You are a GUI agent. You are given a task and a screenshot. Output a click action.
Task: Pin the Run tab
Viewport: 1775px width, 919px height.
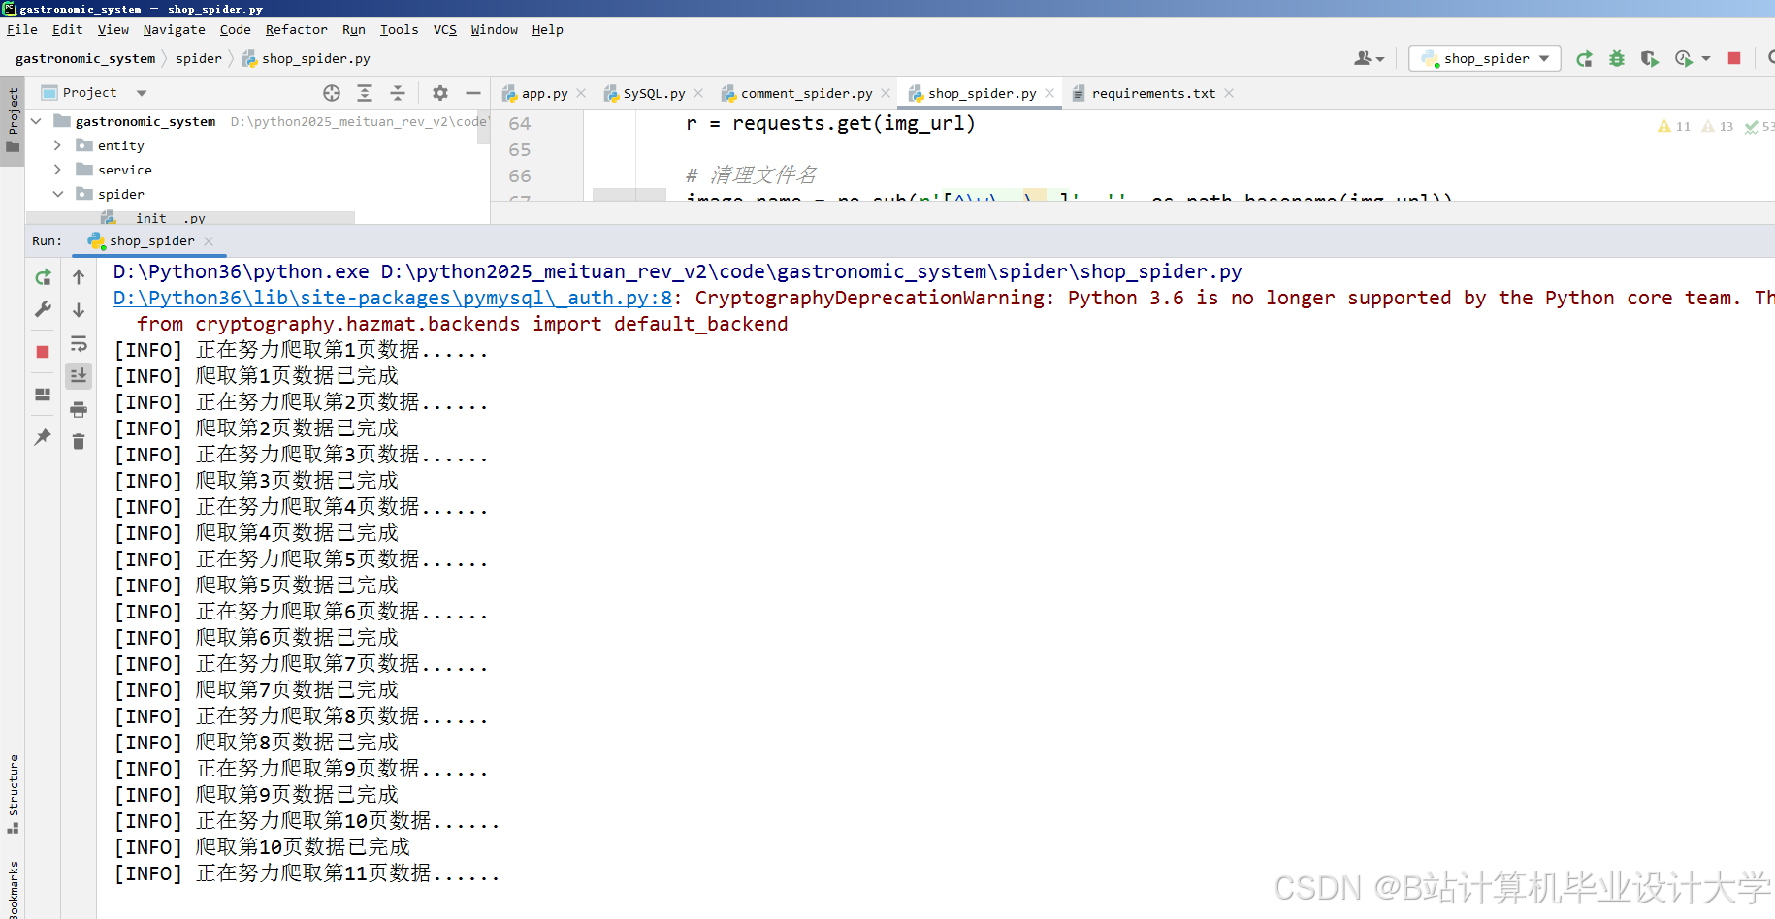43,437
